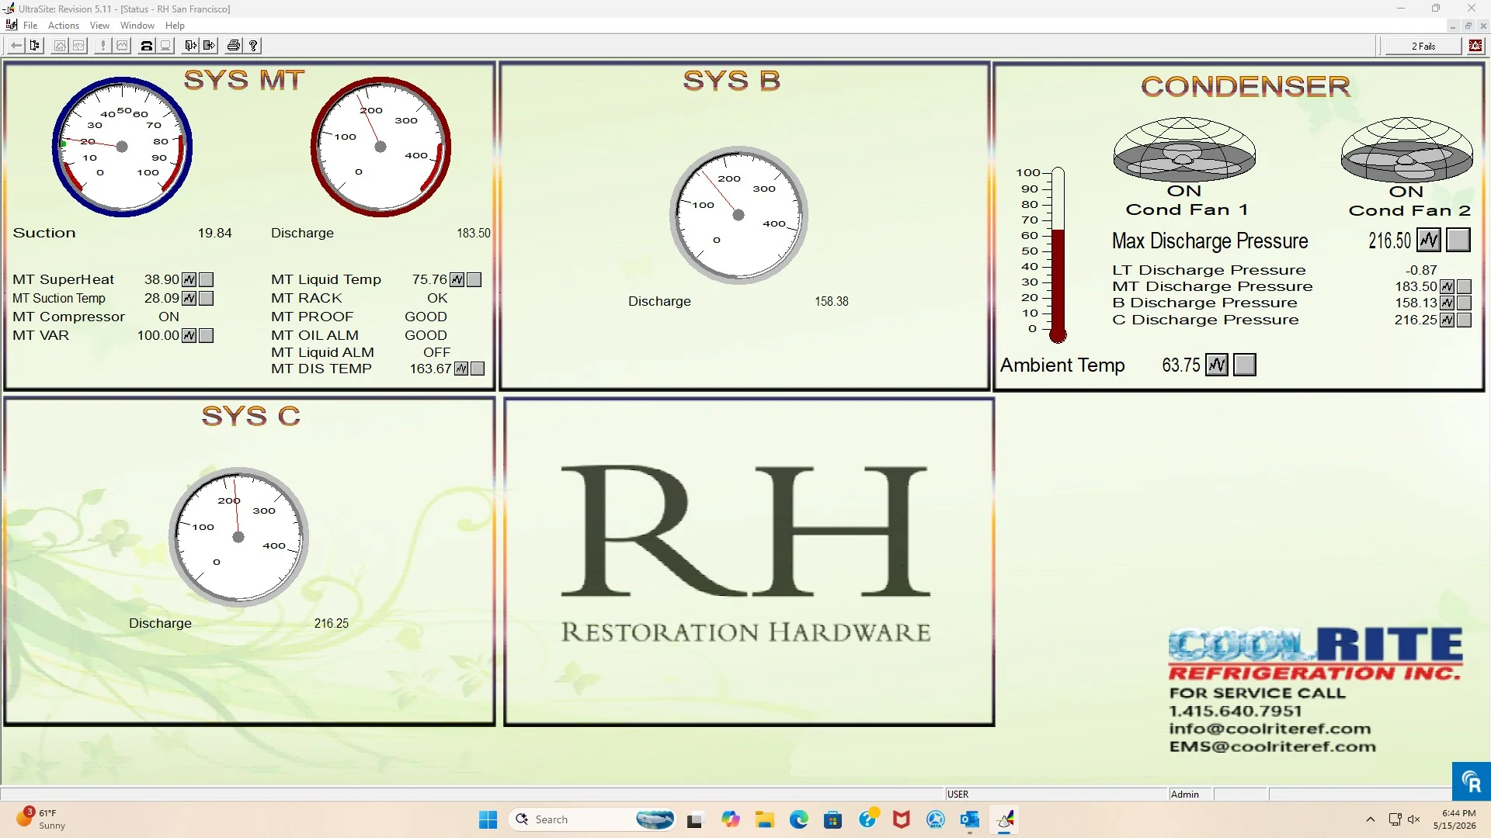
Task: Open graph icon for Ambient Temp
Action: [1217, 365]
